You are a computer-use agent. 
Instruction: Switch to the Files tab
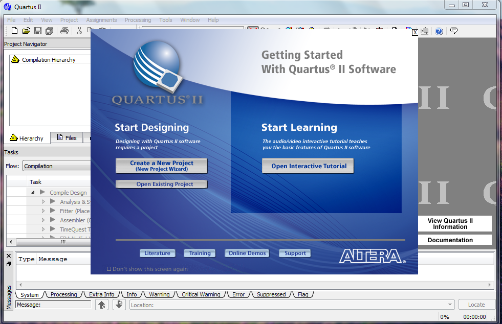(67, 138)
